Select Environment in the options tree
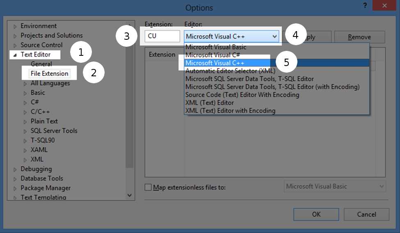Image resolution: width=400 pixels, height=233 pixels. 39,26
